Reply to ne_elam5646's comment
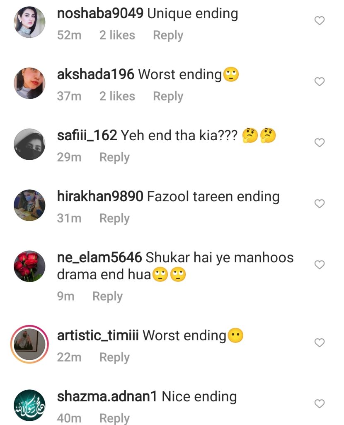Screen dimensions: 344x425 [x=107, y=296]
